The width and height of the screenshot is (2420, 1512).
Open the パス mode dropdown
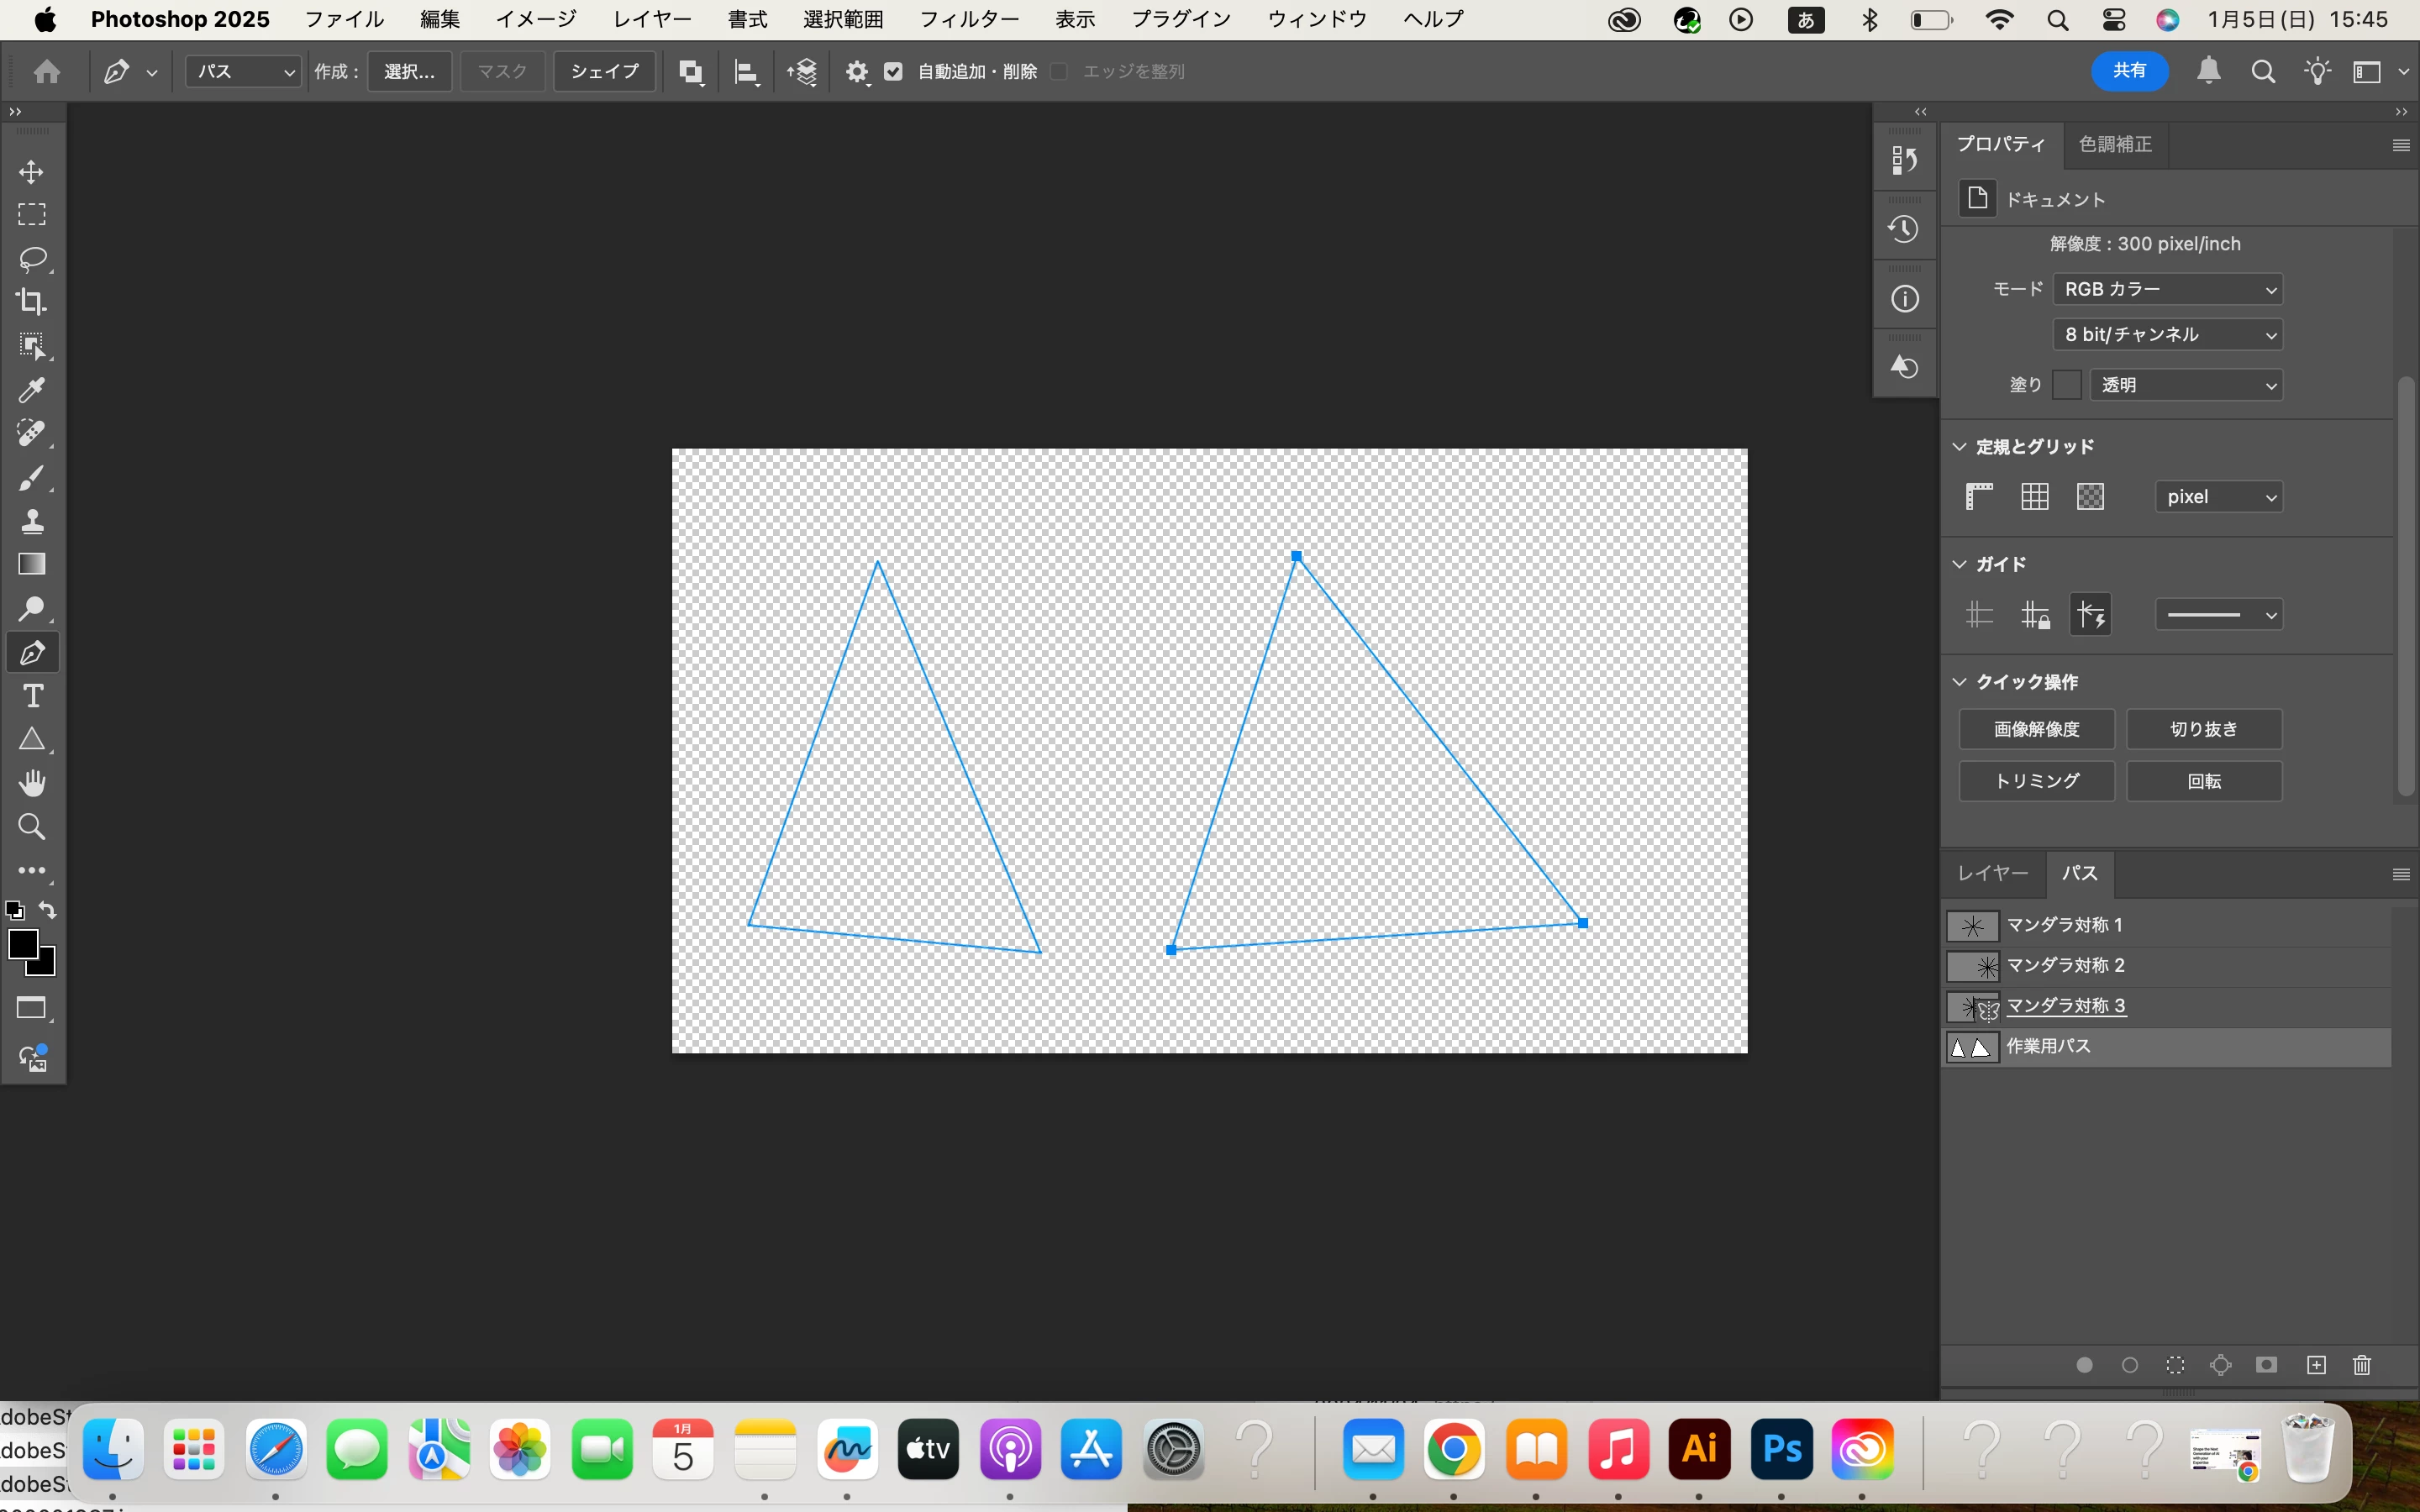243,72
